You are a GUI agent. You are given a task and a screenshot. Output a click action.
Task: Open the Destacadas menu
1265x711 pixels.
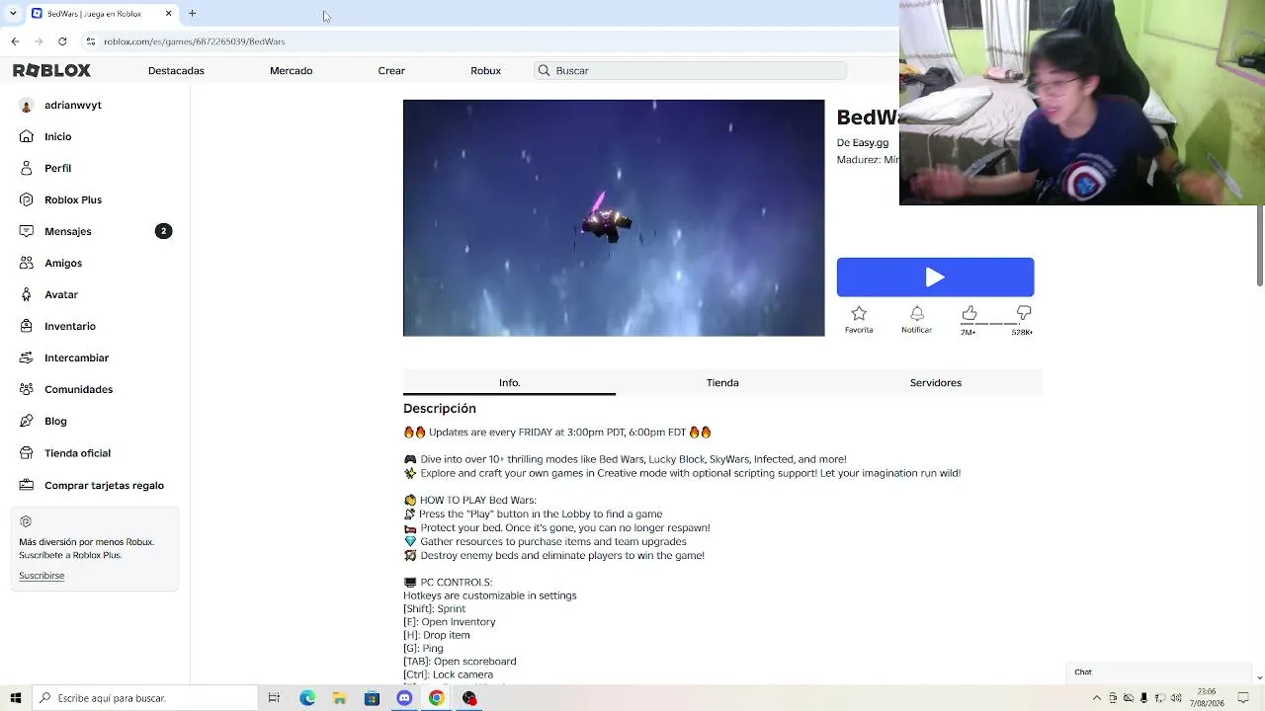(176, 70)
